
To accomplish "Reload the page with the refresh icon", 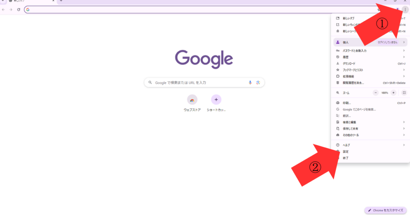I will tap(18, 10).
